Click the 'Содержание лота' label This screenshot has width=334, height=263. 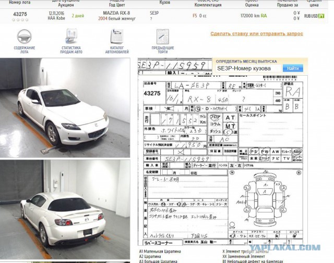25,50
